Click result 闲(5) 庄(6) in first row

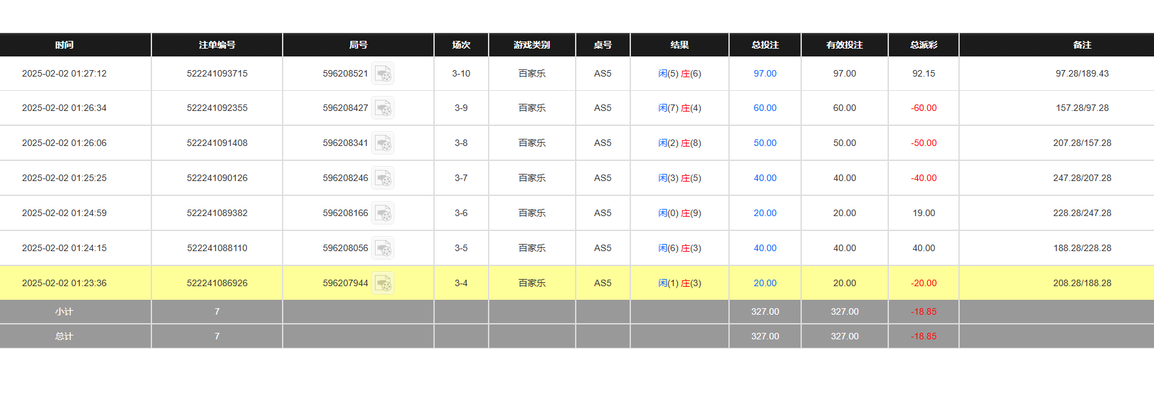point(679,74)
